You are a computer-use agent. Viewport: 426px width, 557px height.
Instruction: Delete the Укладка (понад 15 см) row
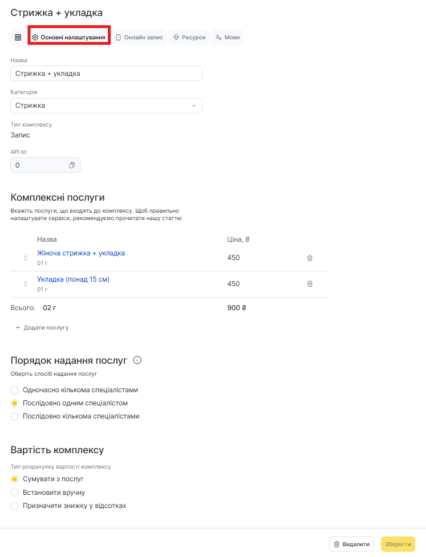click(x=310, y=284)
